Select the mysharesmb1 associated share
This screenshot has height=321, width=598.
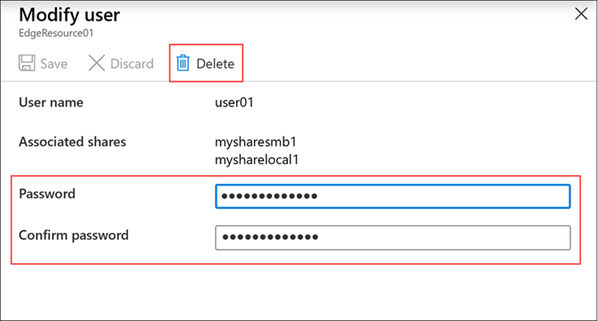coord(255,142)
